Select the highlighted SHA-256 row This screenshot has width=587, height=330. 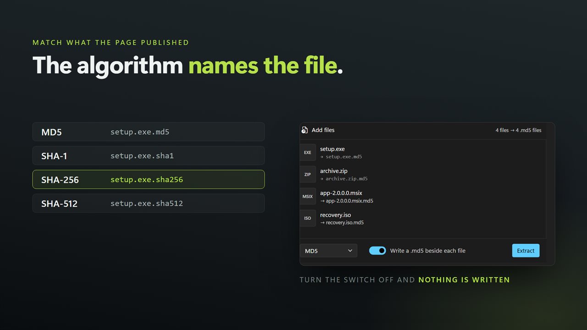[149, 180]
